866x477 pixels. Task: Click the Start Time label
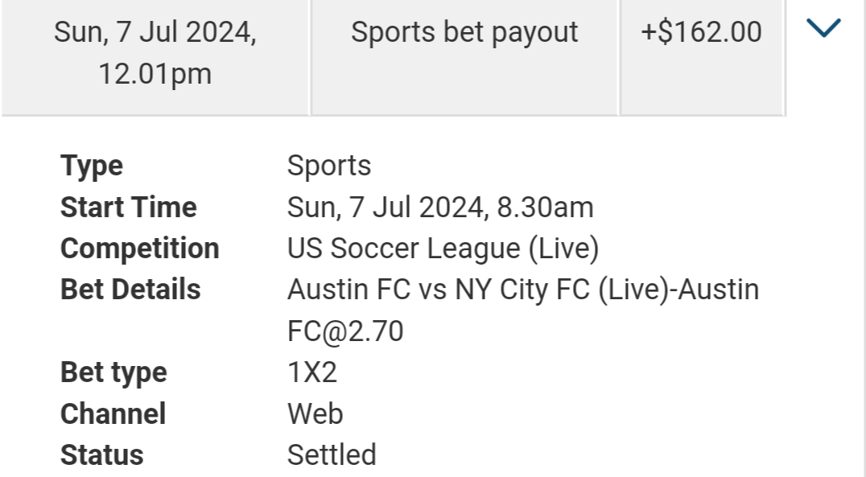[x=128, y=208]
